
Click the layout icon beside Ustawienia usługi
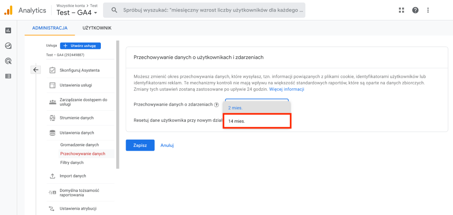click(x=52, y=85)
